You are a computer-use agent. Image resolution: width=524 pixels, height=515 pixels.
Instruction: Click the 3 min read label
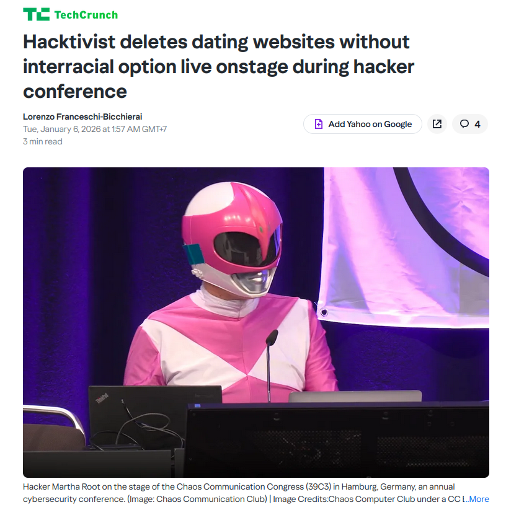[42, 141]
